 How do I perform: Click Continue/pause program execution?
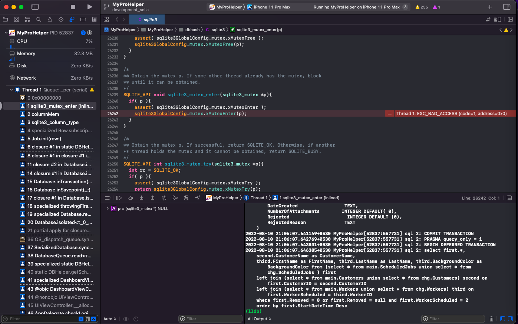(119, 198)
